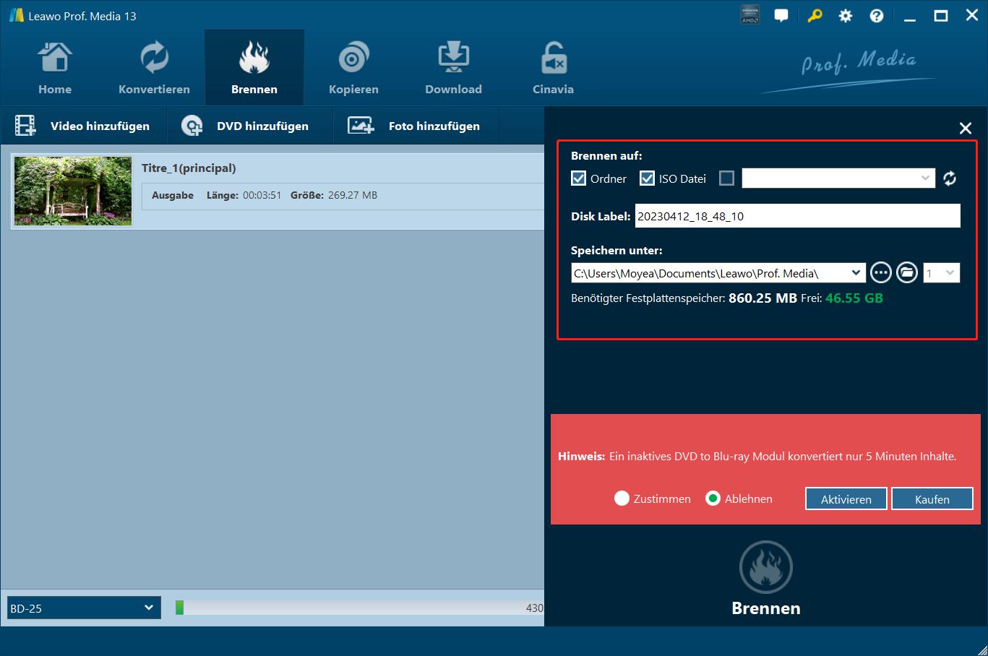The width and height of the screenshot is (988, 656).
Task: Select the Zustimmen radio button
Action: [622, 499]
